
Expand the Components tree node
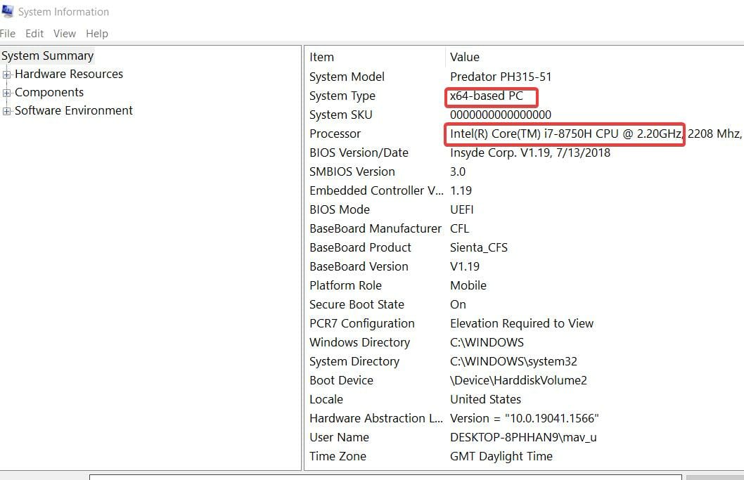click(6, 92)
